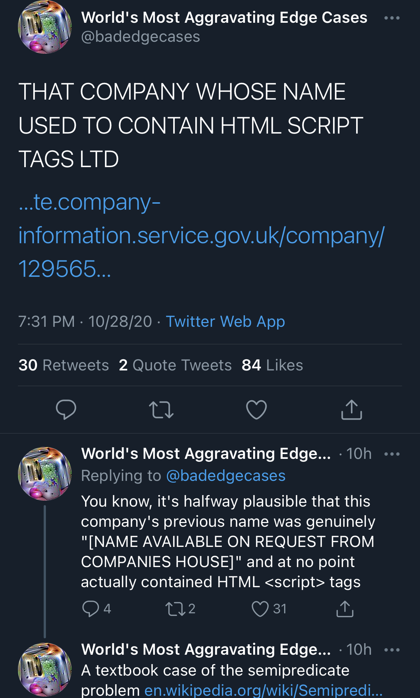The image size is (420, 698).
Task: Open the @badedgecases mention in reply
Action: (x=225, y=476)
